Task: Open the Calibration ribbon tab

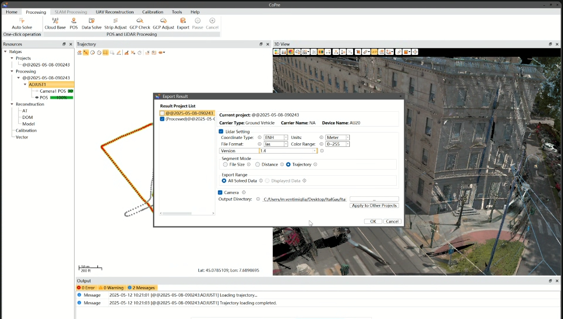Action: (152, 12)
